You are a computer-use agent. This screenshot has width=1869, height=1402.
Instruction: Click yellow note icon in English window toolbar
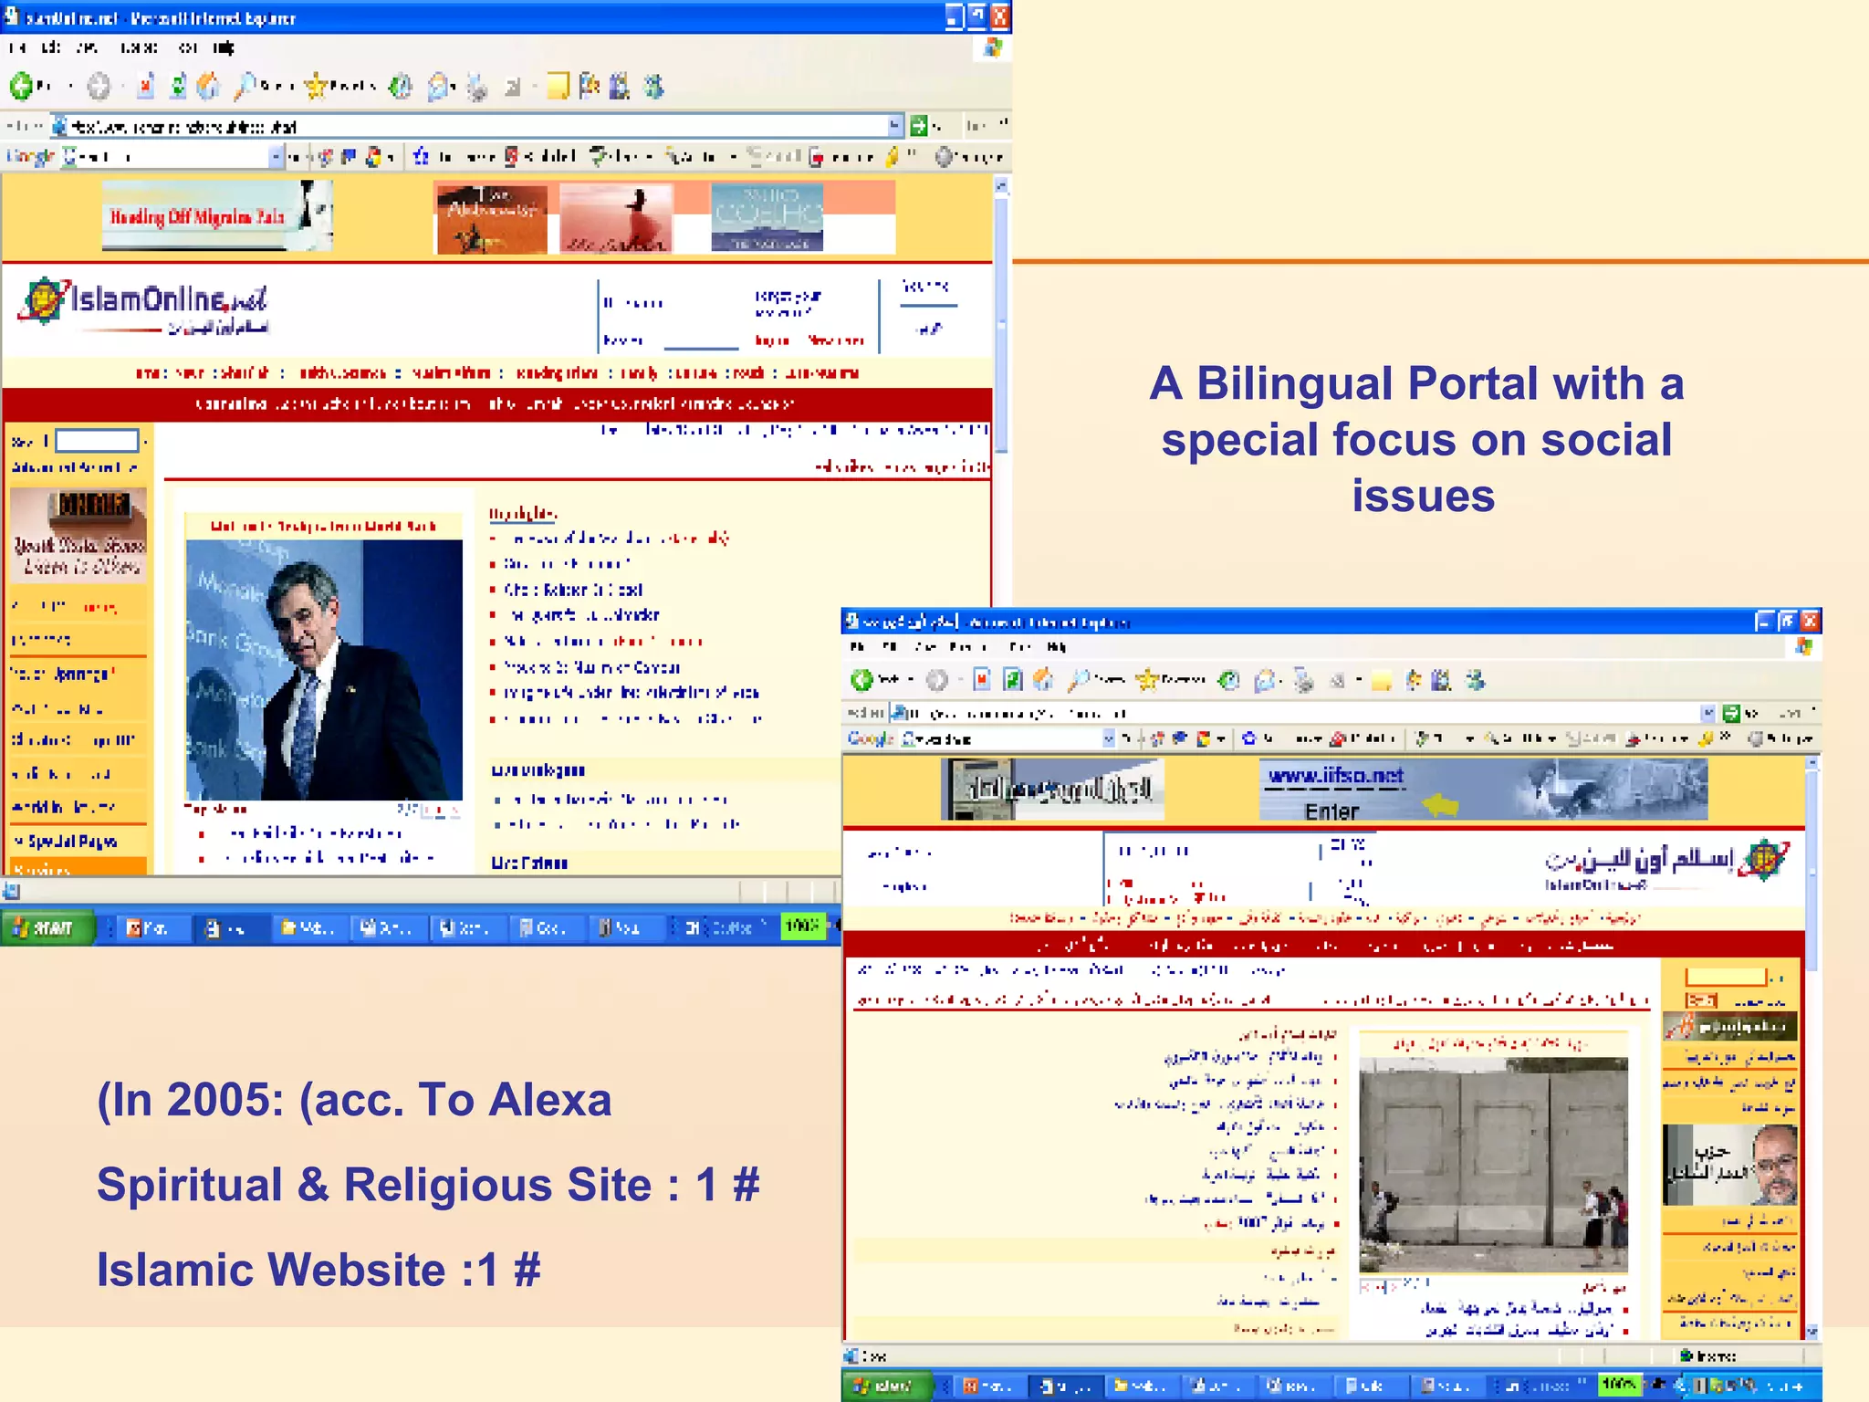[x=557, y=87]
